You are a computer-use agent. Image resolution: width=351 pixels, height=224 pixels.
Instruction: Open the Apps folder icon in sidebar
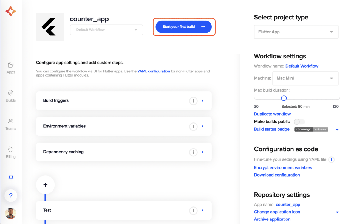pyautogui.click(x=10, y=65)
